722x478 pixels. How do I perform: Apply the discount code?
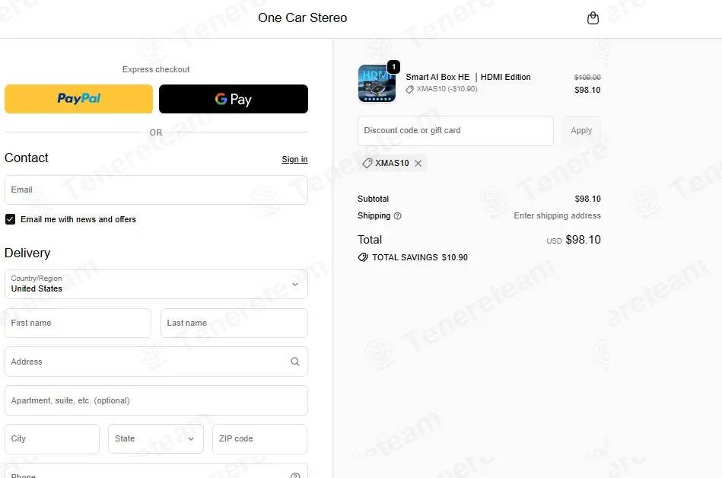(581, 131)
